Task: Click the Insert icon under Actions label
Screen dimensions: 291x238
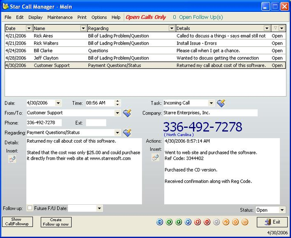Action: [155, 157]
